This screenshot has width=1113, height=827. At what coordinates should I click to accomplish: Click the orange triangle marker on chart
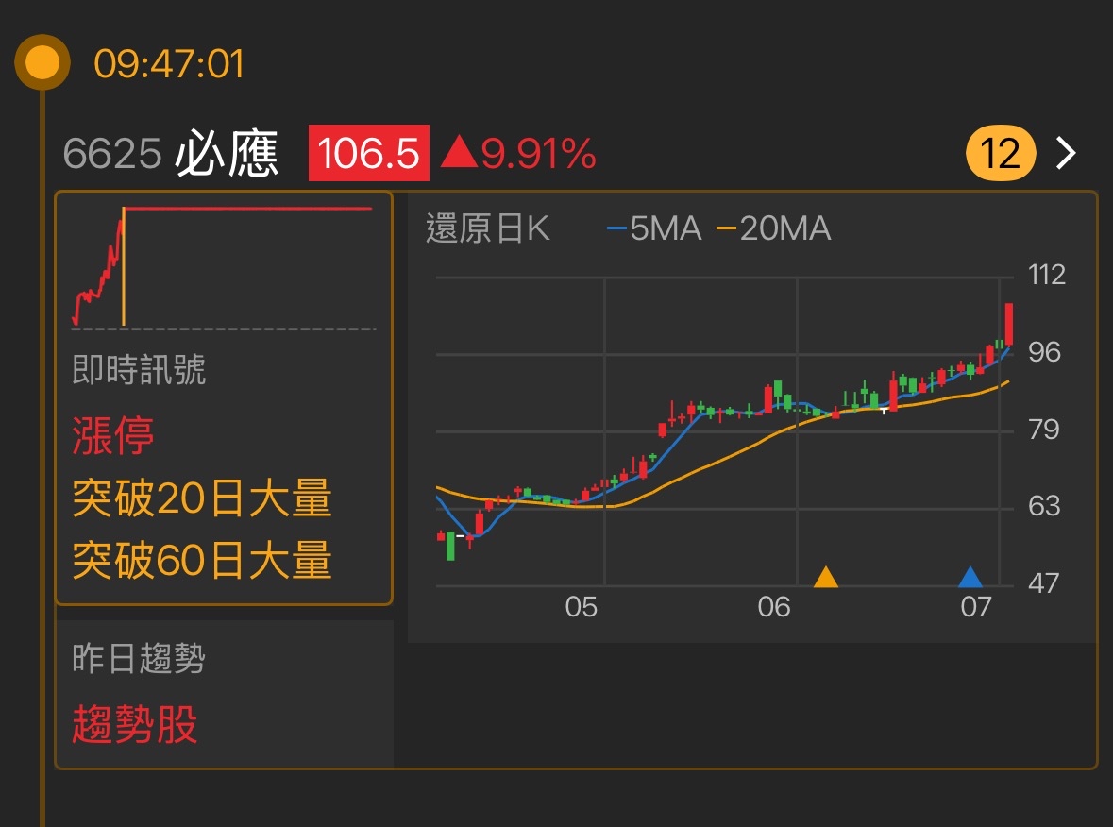pyautogui.click(x=826, y=577)
